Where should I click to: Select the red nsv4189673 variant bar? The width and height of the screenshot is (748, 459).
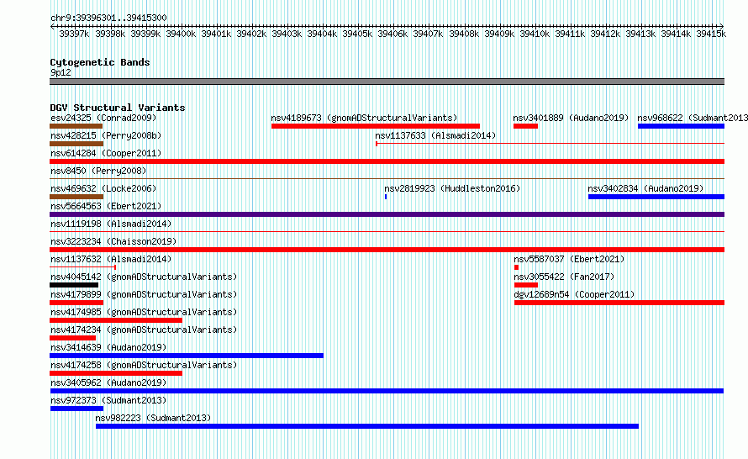coord(376,126)
